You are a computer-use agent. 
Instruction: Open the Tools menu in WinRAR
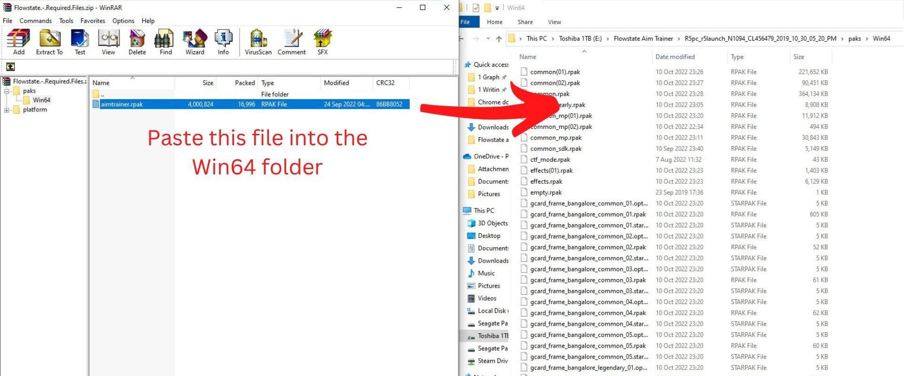click(66, 21)
